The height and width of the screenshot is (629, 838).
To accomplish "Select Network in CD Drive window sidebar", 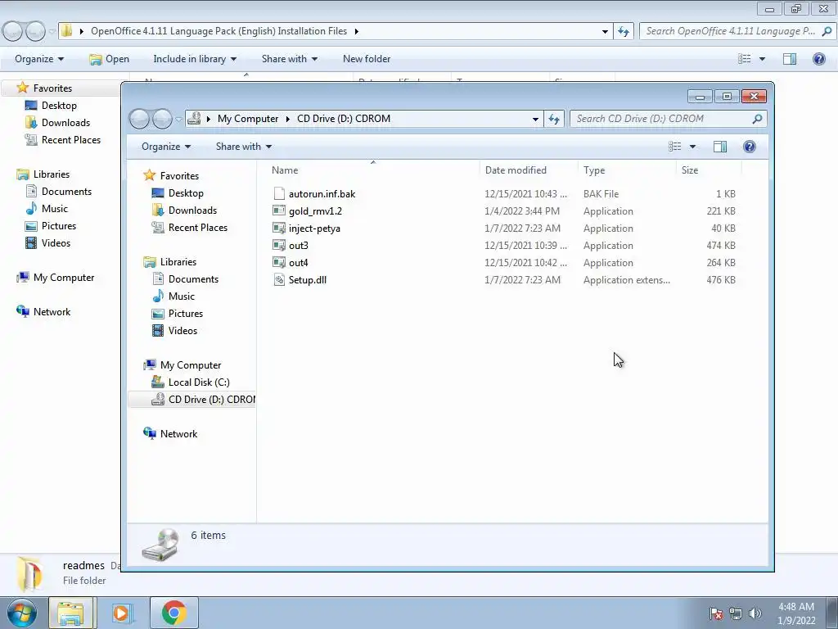I will coord(170,434).
